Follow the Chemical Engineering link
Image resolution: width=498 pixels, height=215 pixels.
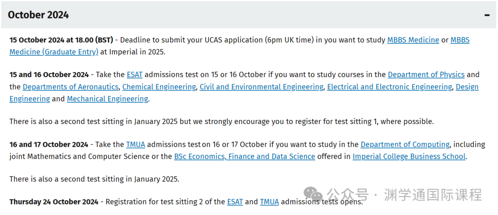click(159, 87)
